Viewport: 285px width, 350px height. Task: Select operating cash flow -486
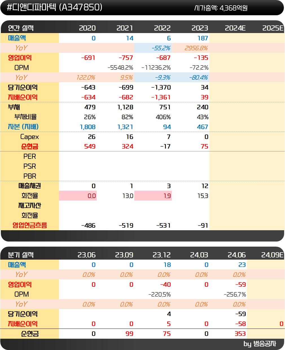pos(88,226)
